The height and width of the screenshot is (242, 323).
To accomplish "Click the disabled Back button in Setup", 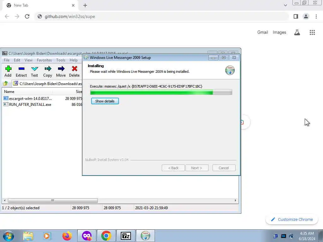I will coord(173,168).
